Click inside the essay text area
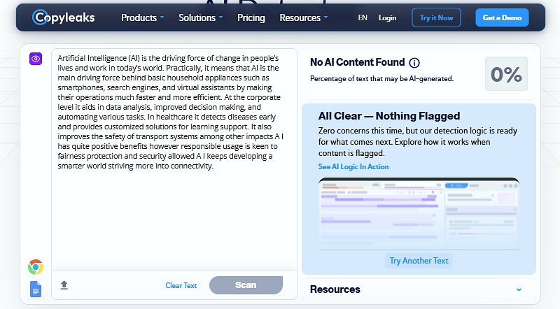Screen dimensions: 560x309 tap(174, 210)
